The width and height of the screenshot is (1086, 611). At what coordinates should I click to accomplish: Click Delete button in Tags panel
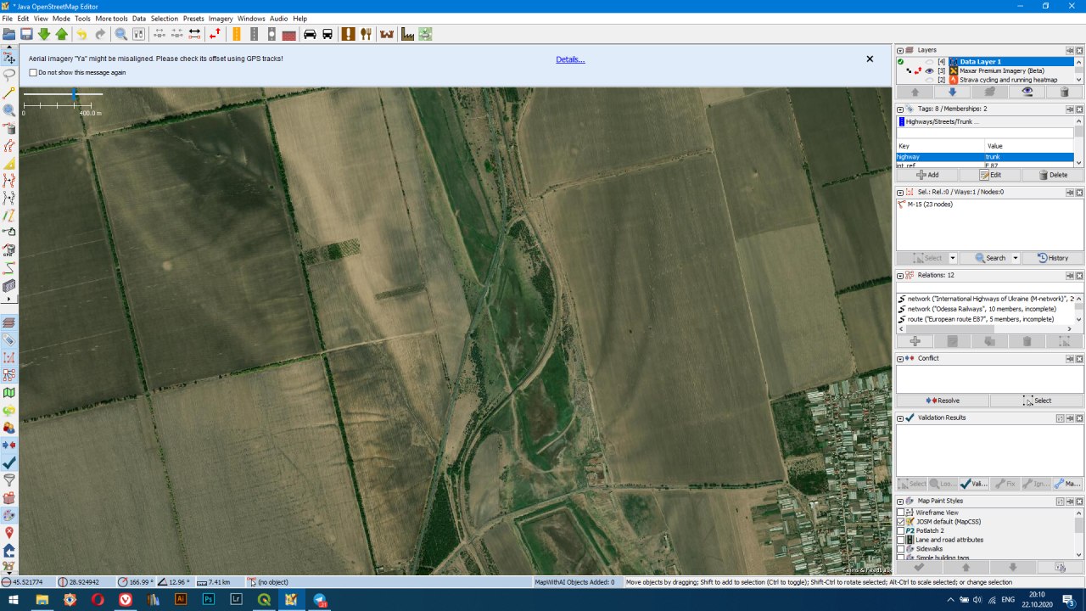[1053, 175]
